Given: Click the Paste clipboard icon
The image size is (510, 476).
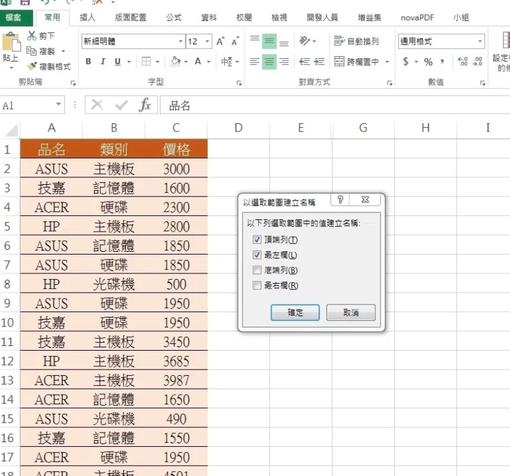Looking at the screenshot, I should [x=11, y=41].
